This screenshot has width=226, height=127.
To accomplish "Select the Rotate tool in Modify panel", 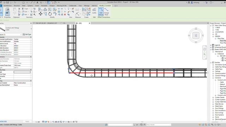I will [50, 14].
